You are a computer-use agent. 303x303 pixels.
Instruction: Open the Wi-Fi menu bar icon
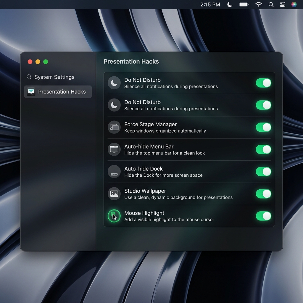click(x=259, y=4)
